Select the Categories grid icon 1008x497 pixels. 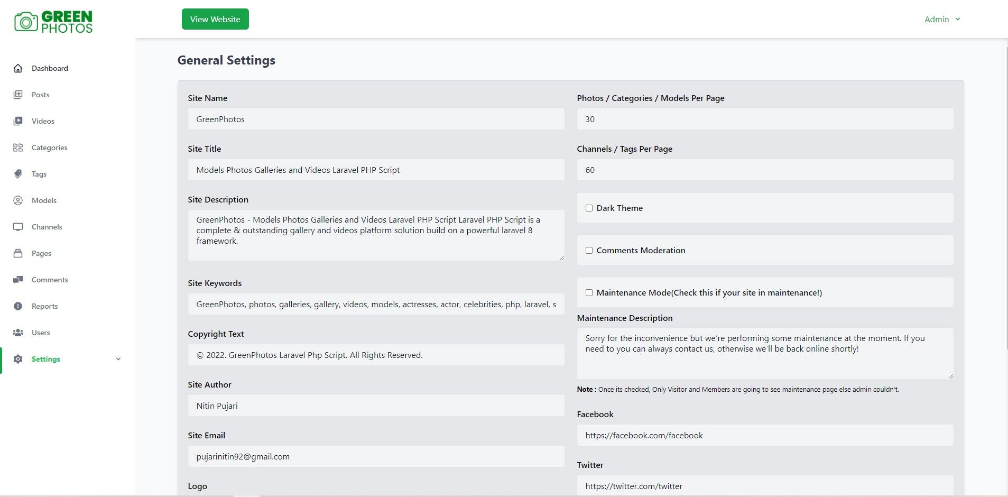point(18,148)
